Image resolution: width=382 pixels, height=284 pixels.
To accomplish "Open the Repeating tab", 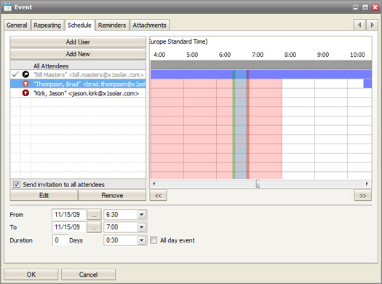I will (x=47, y=25).
